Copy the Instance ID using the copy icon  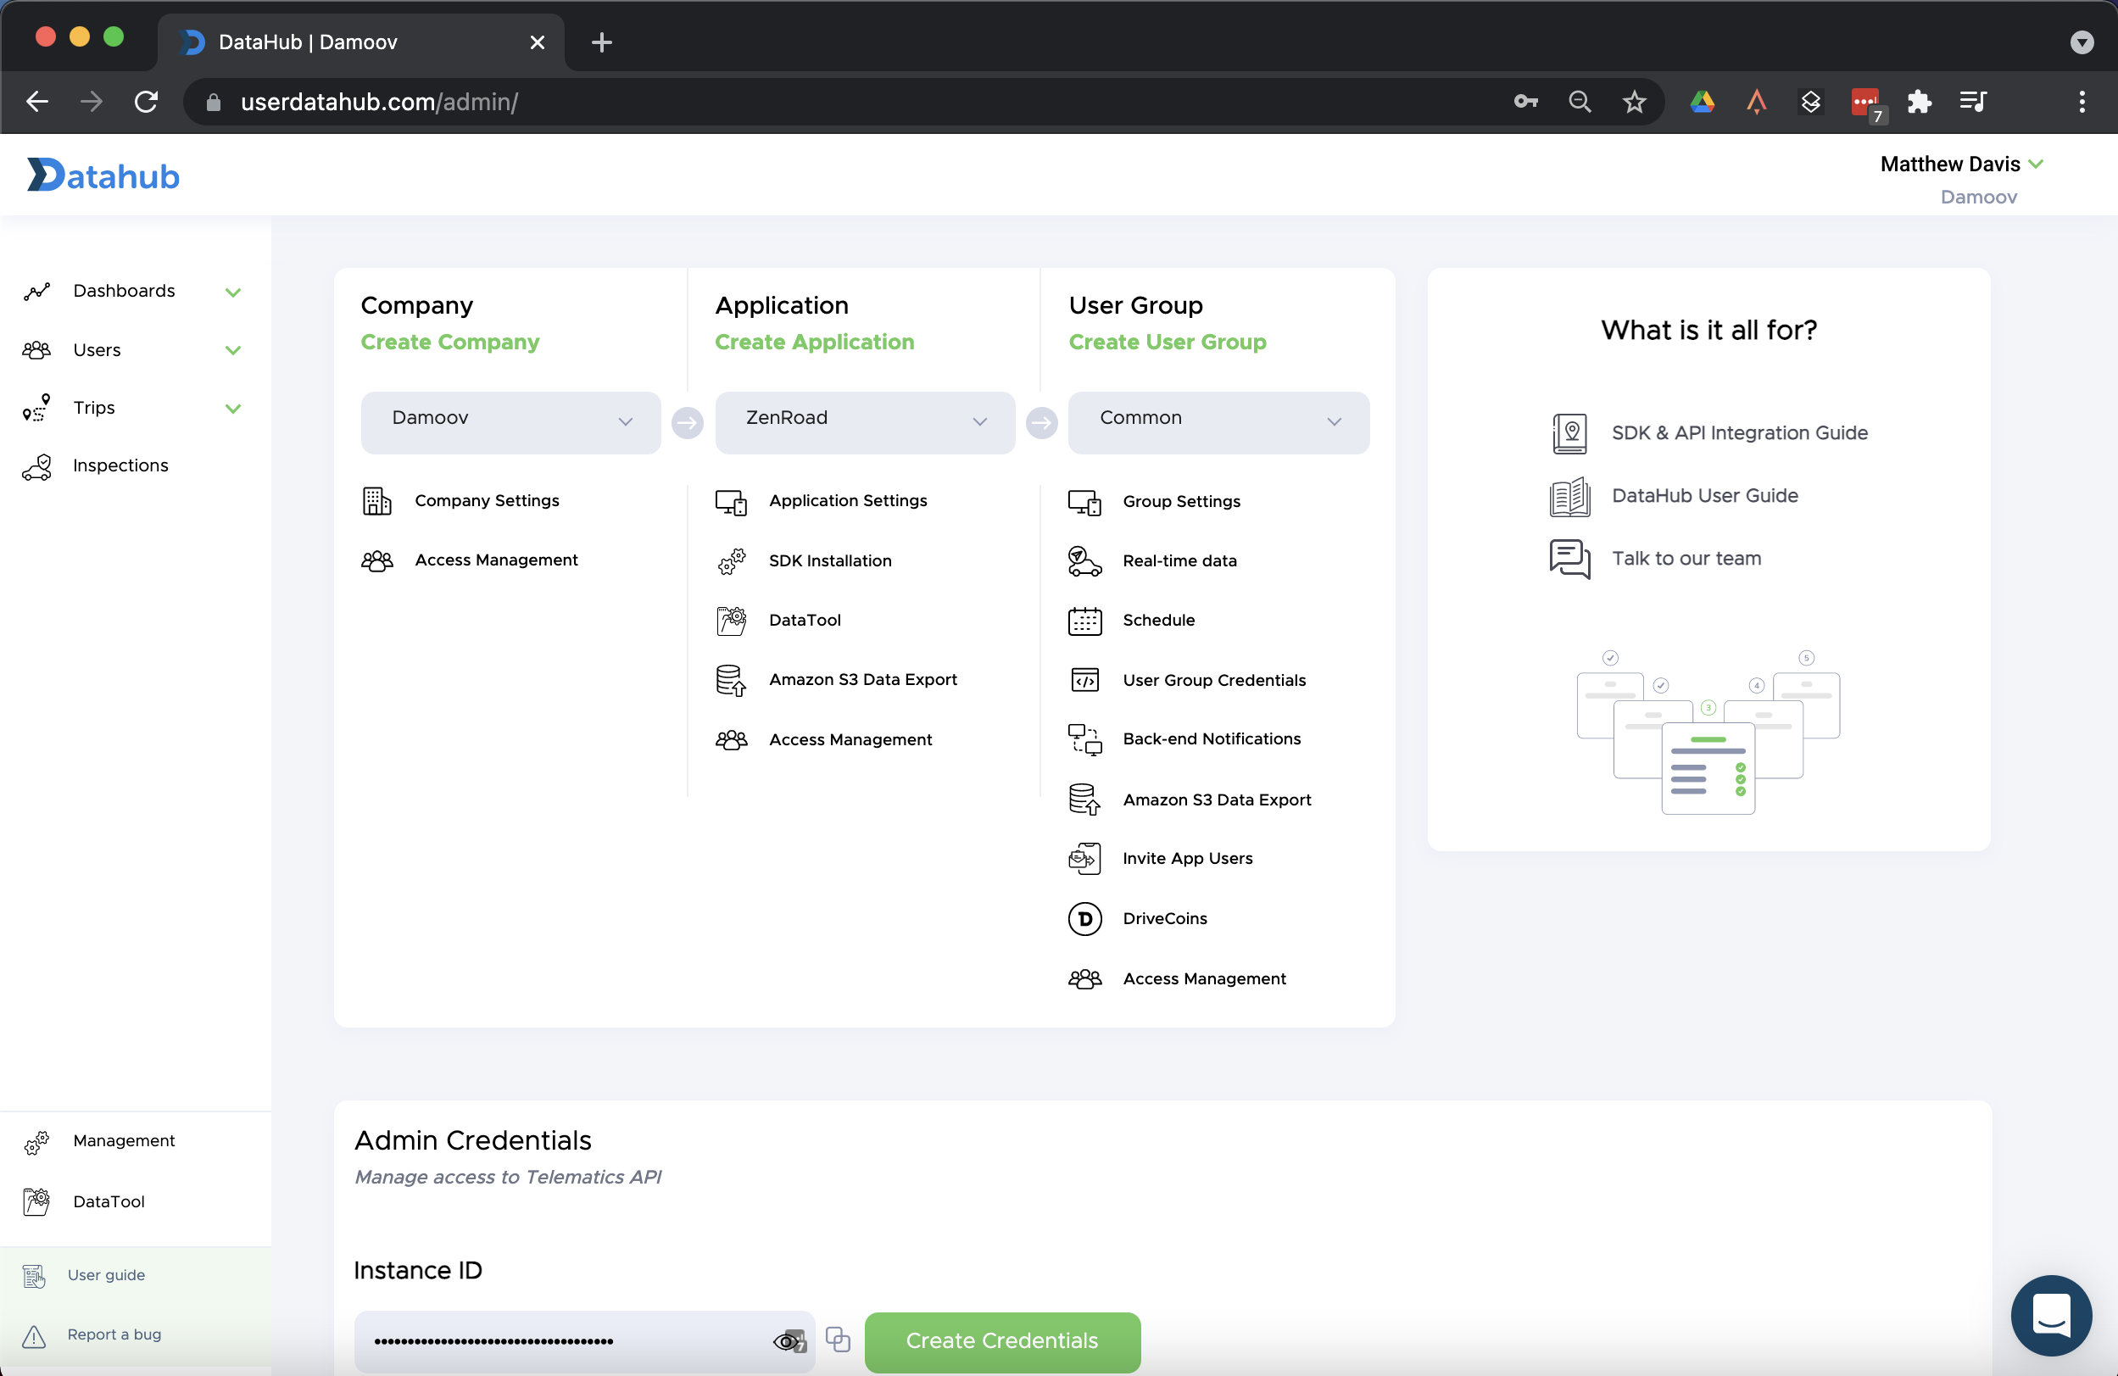tap(838, 1339)
